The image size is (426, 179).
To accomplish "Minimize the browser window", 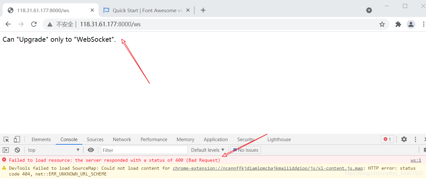I will pos(387,6).
